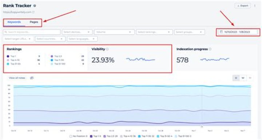Screen dimensions: 262x140
Task: Toggle Top 51-100 series in chart legend
Action: pos(183,136)
